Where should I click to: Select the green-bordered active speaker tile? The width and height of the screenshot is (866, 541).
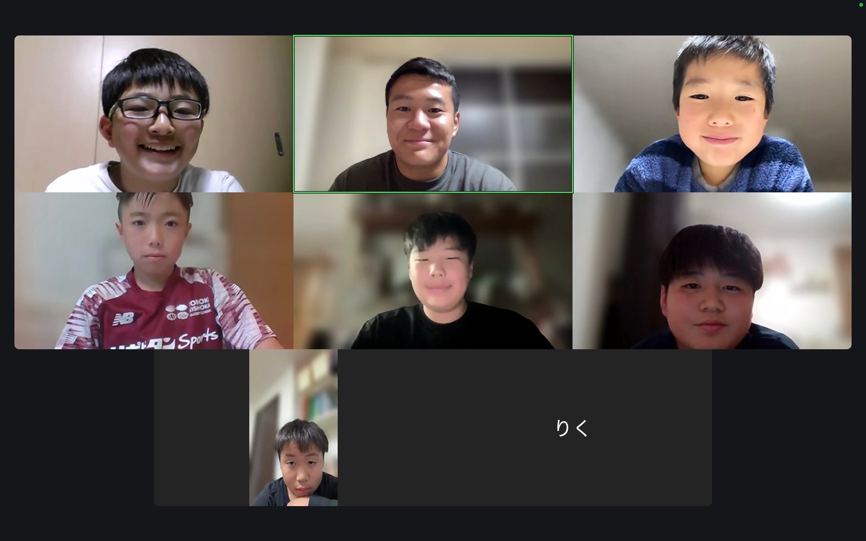pyautogui.click(x=433, y=114)
